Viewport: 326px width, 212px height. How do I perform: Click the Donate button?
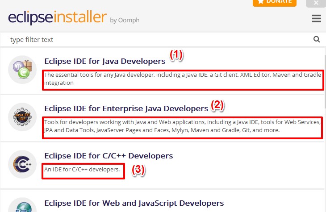tap(275, 3)
